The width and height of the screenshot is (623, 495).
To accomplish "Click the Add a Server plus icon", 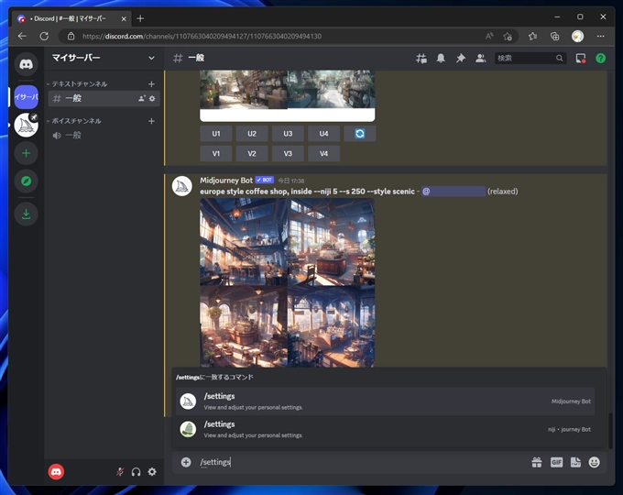I will [27, 153].
